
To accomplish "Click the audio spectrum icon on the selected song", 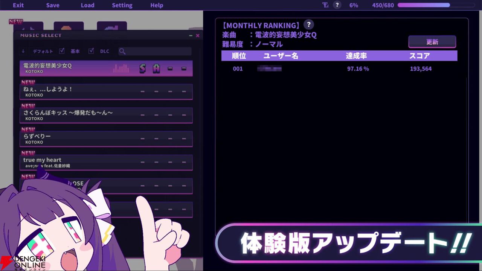I will click(121, 68).
